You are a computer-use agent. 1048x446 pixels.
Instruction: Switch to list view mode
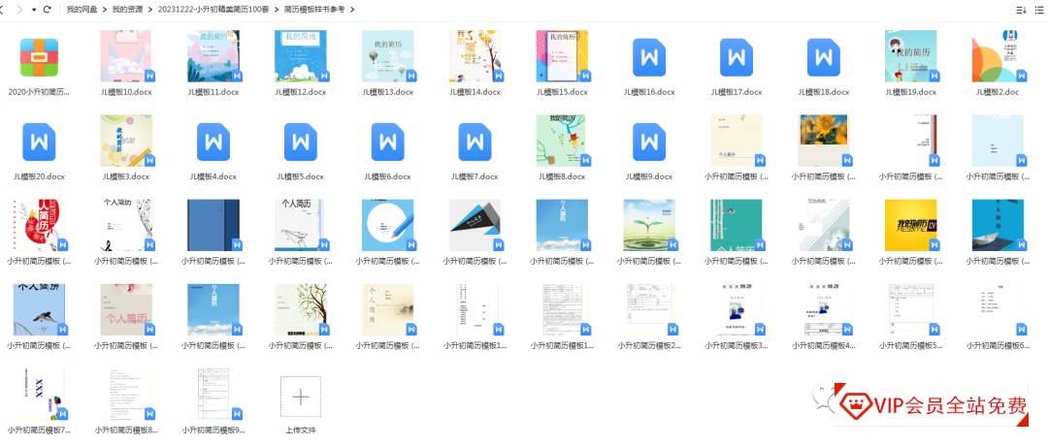click(x=1038, y=10)
